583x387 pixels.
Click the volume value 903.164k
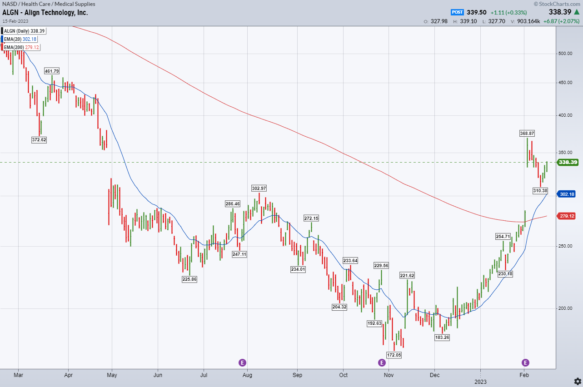point(528,21)
